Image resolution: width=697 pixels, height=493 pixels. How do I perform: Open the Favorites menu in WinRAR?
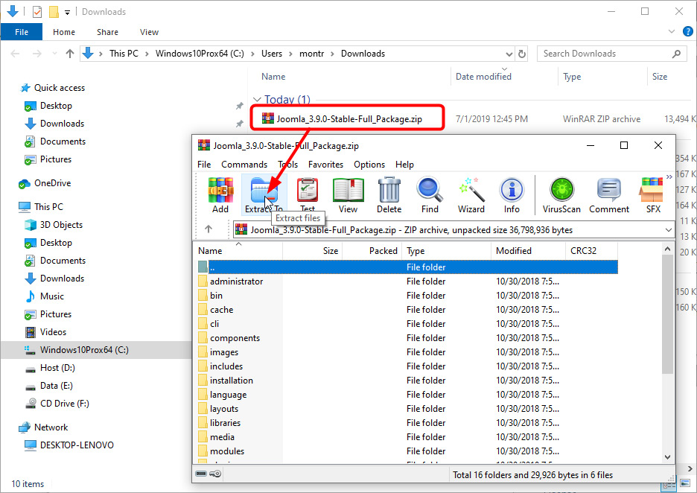click(325, 165)
